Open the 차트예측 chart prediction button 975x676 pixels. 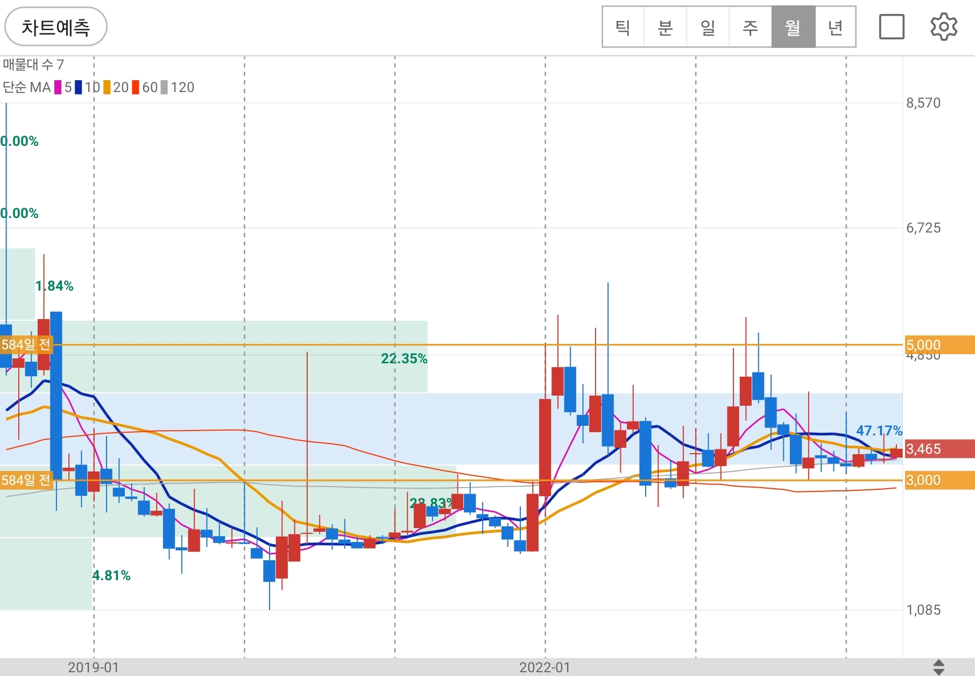pyautogui.click(x=55, y=27)
